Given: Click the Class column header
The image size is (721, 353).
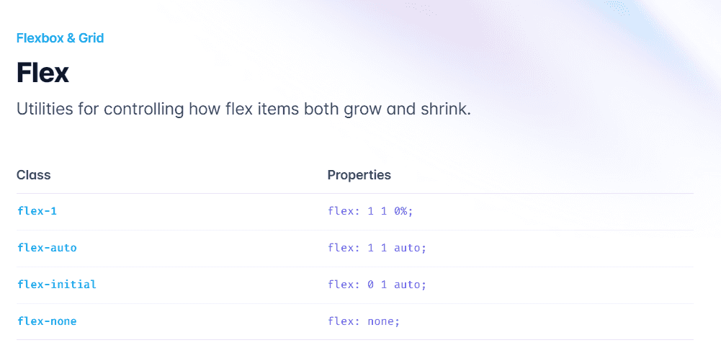Looking at the screenshot, I should tap(33, 174).
